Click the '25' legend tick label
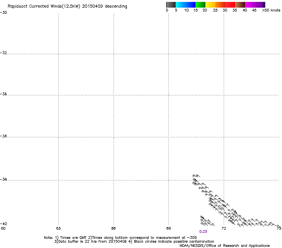 [215, 10]
